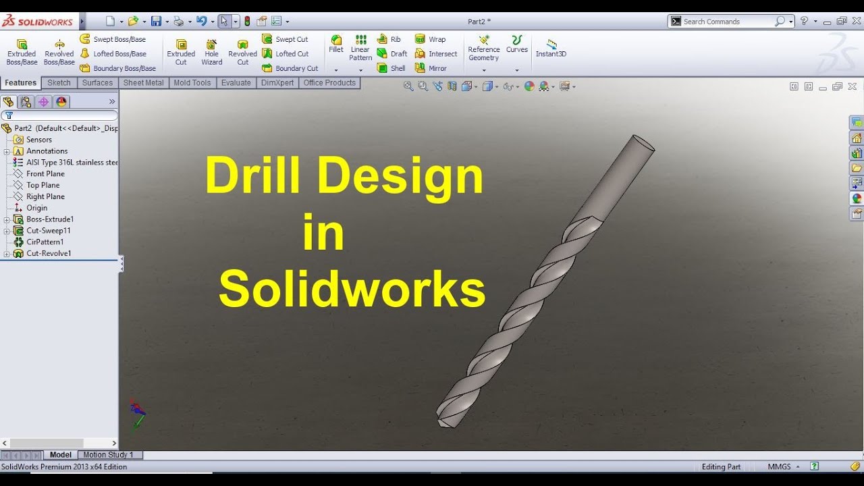Screen dimensions: 864x486
Task: Start the Linear Pattern tool
Action: (x=360, y=49)
